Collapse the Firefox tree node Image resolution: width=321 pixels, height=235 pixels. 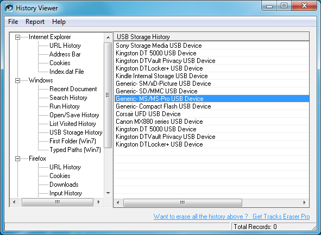click(x=17, y=158)
